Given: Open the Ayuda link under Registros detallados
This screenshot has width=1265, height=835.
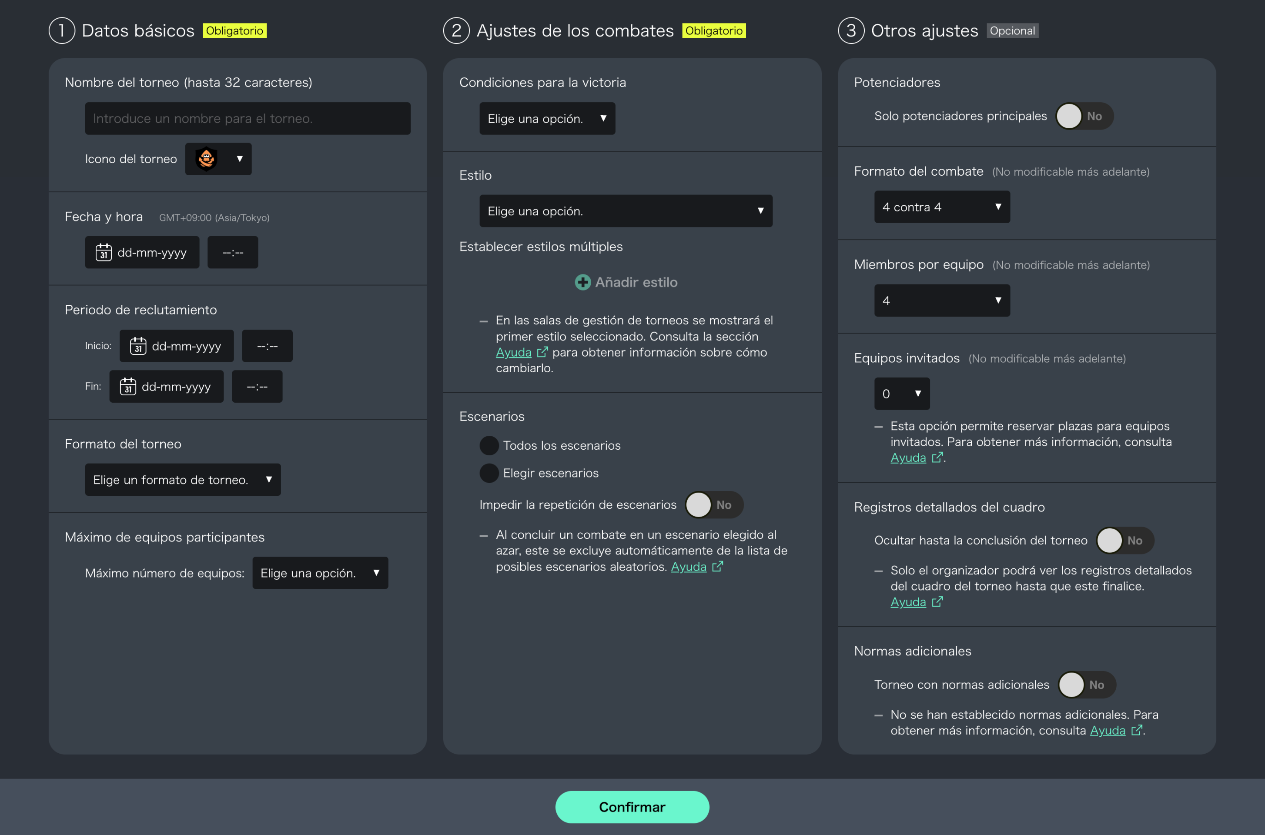Looking at the screenshot, I should [908, 602].
